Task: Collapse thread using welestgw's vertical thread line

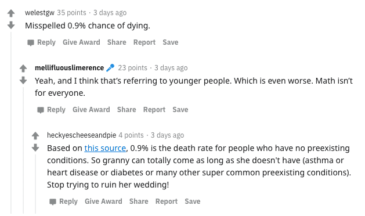Action: pos(11,123)
